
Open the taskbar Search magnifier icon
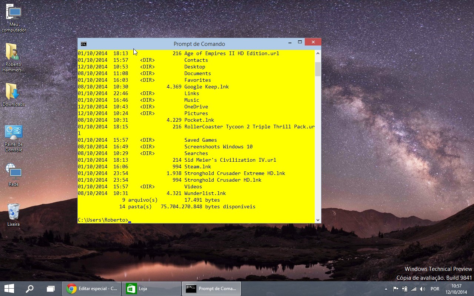point(30,289)
